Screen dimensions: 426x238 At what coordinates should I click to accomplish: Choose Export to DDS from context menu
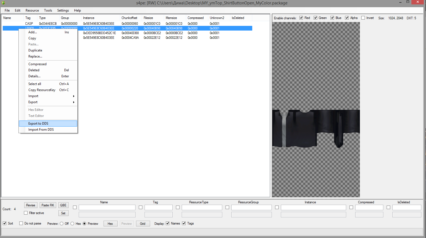click(38, 124)
